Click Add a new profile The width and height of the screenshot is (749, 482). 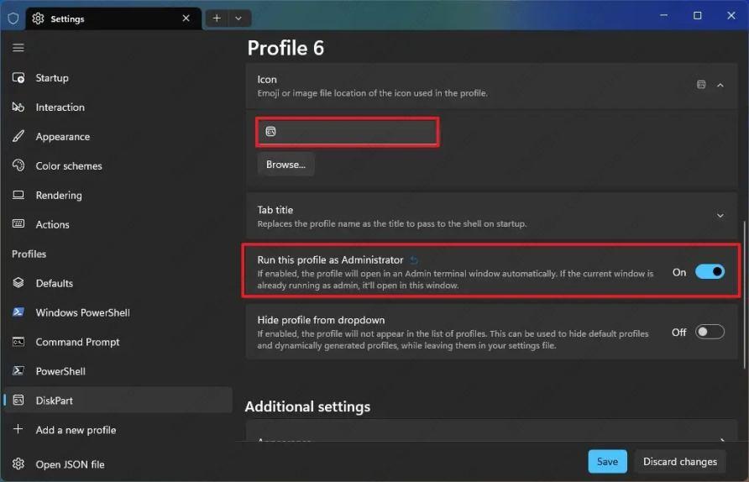76,430
